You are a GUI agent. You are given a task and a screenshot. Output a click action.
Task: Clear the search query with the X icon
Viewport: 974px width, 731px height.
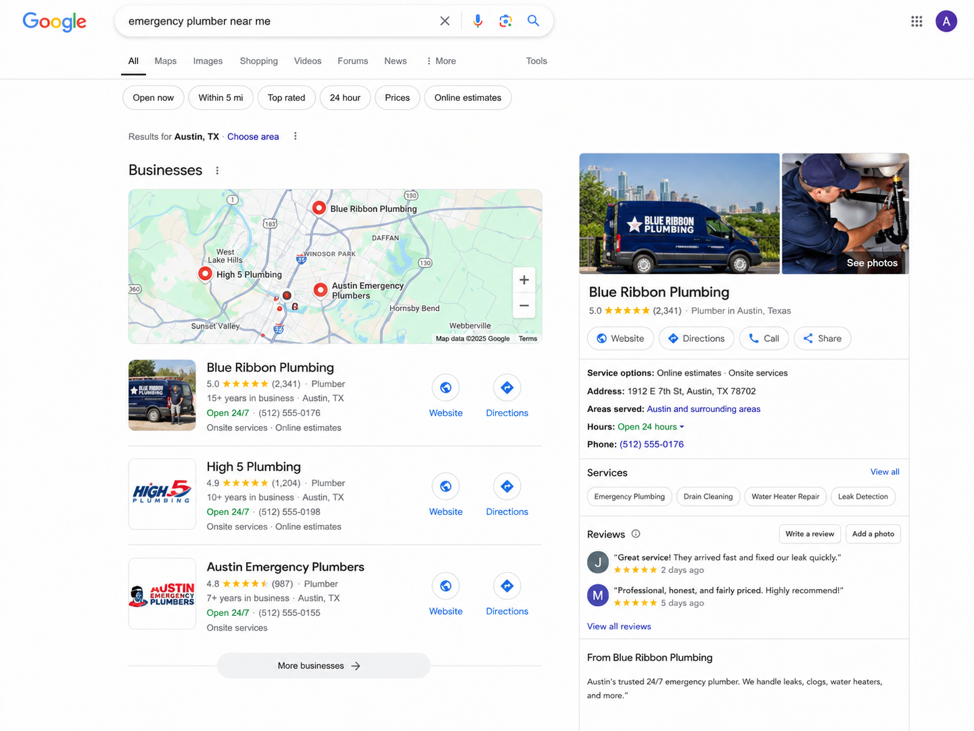click(x=445, y=21)
